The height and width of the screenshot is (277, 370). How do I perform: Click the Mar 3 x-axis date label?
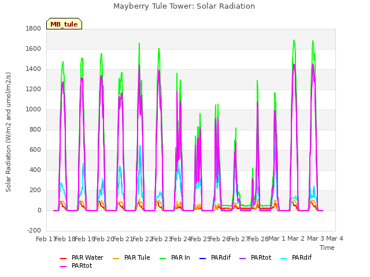point(316,238)
